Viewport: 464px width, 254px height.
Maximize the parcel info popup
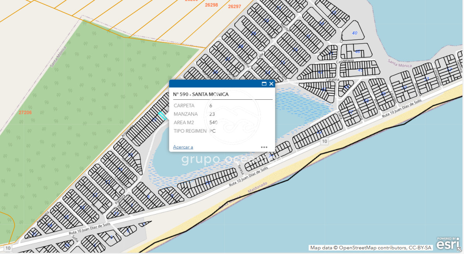pos(264,84)
